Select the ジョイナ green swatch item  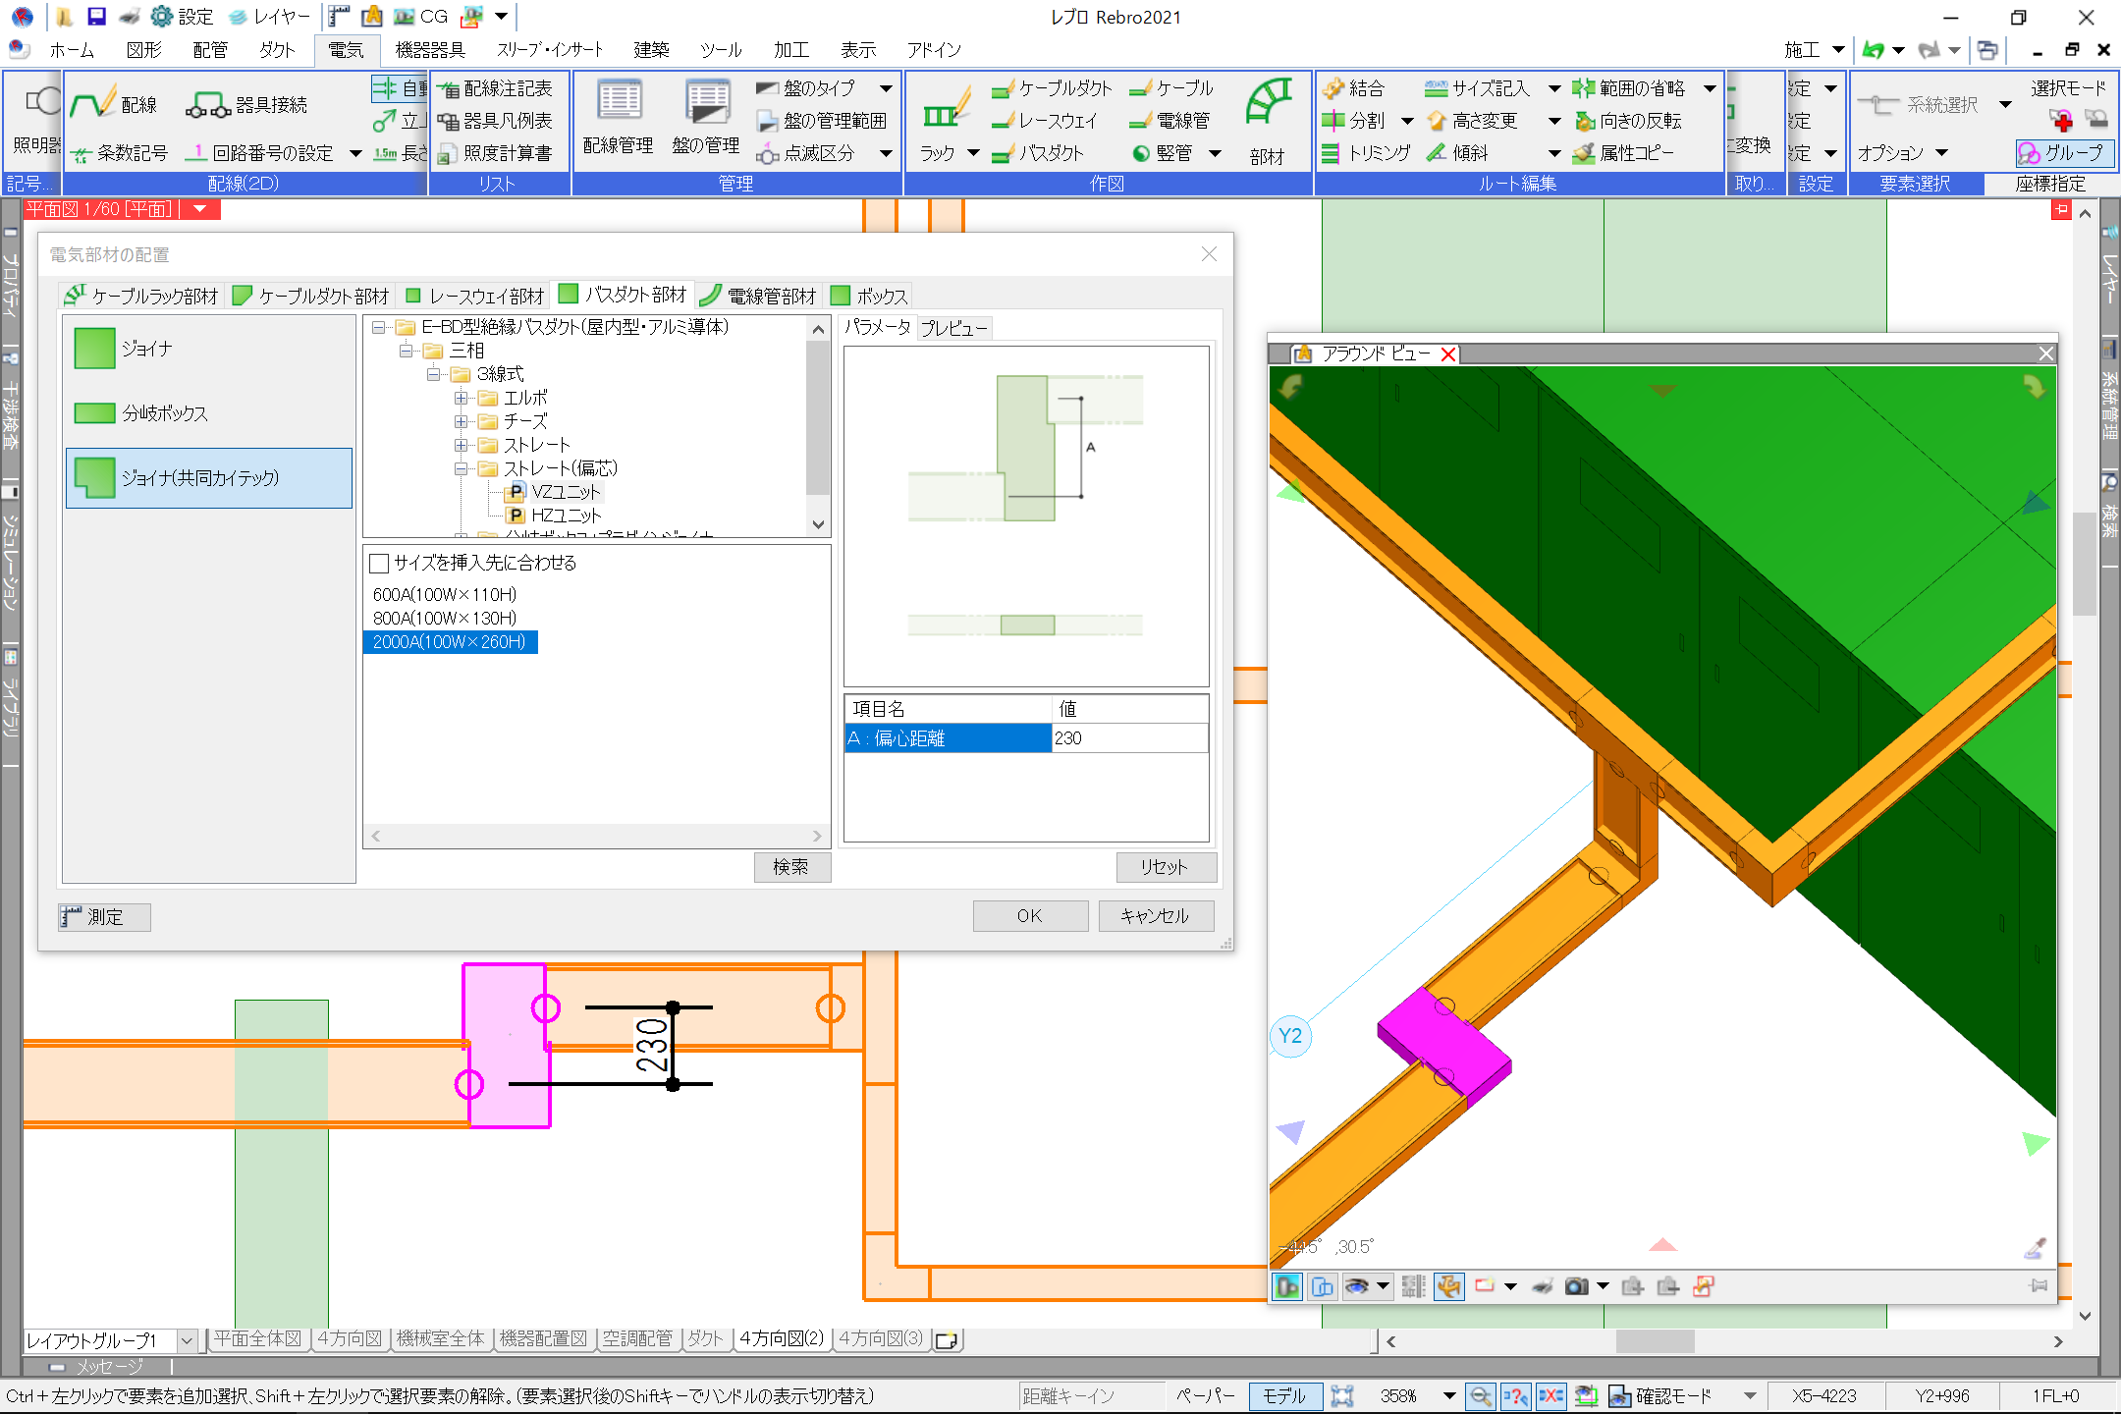95,349
